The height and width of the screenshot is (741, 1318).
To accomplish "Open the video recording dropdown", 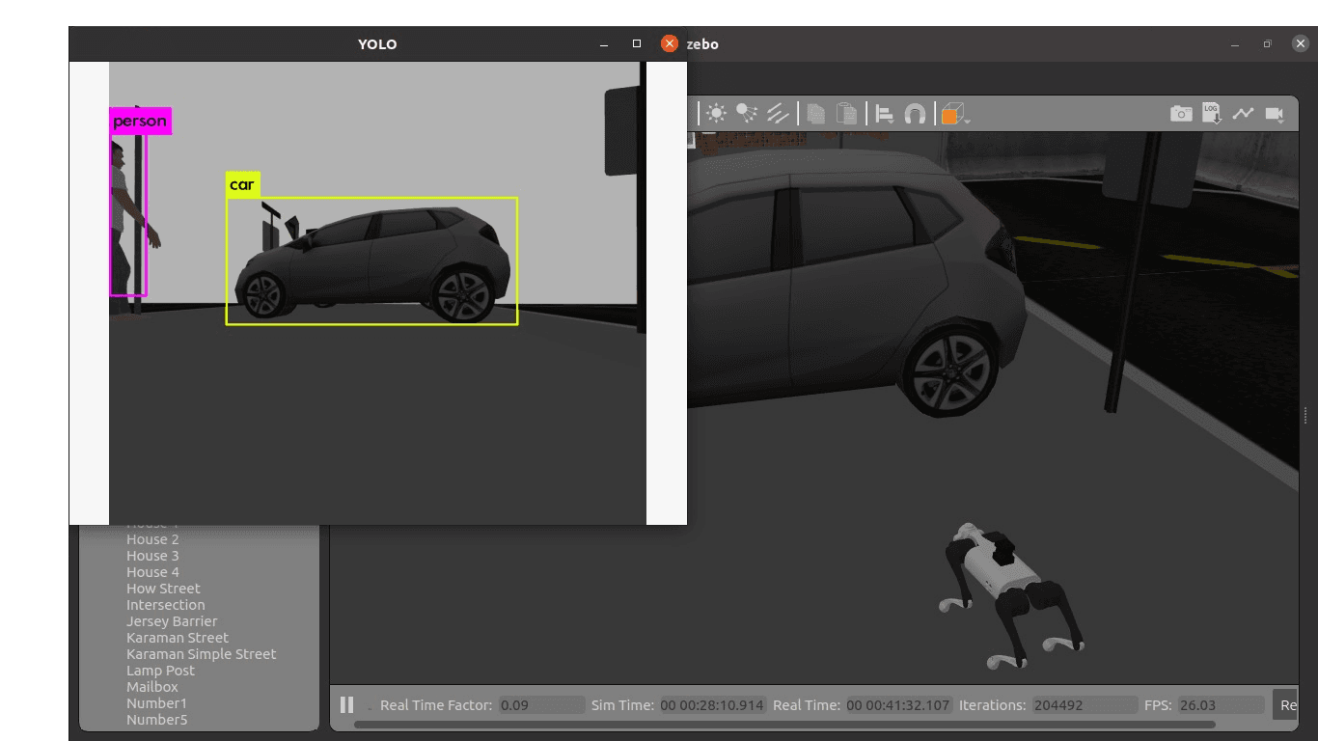I will pyautogui.click(x=1275, y=114).
